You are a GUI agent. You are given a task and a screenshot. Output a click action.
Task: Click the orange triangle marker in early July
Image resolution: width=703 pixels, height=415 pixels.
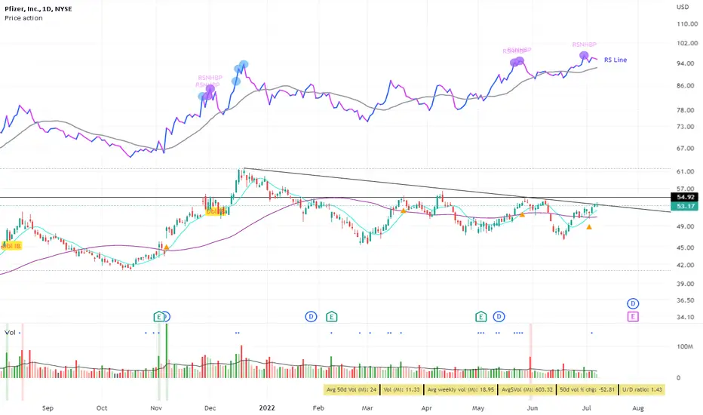tap(589, 227)
